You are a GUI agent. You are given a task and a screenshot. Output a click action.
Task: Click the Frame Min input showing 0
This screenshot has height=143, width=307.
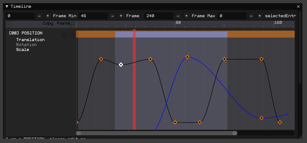click(x=20, y=16)
